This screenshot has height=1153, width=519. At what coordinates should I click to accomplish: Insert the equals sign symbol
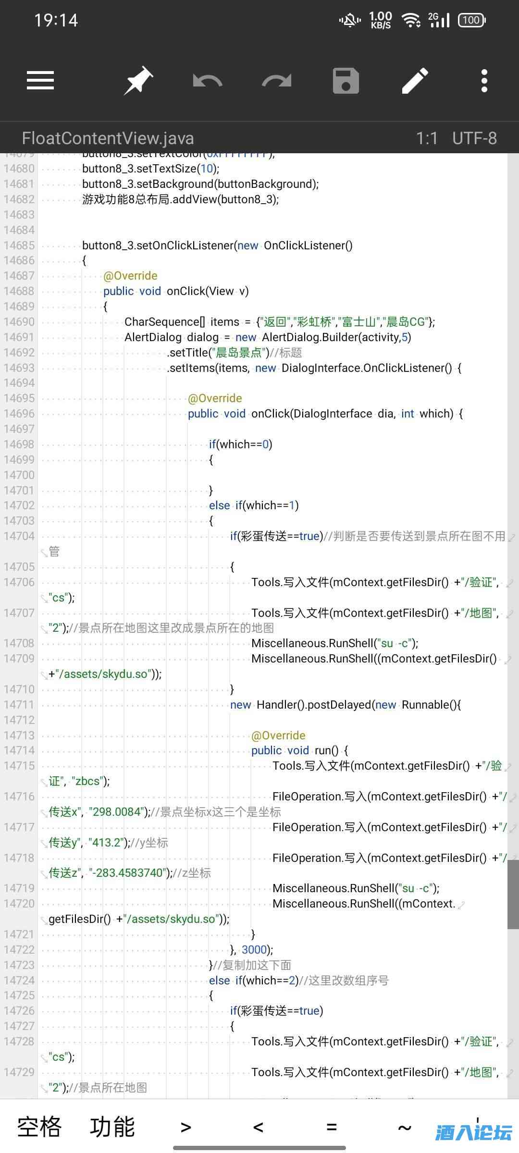[x=332, y=1127]
